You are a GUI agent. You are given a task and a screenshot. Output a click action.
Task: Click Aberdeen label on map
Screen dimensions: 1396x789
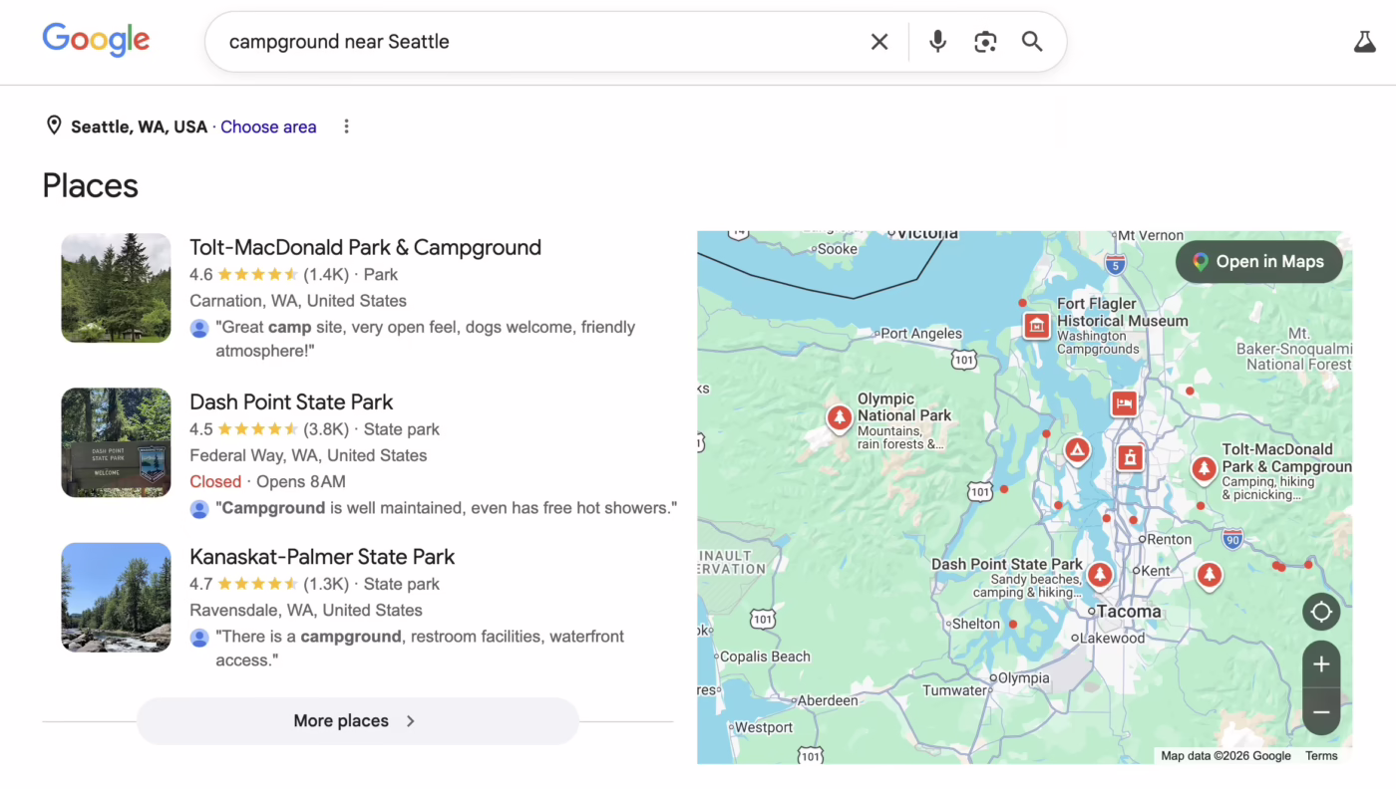click(x=828, y=700)
